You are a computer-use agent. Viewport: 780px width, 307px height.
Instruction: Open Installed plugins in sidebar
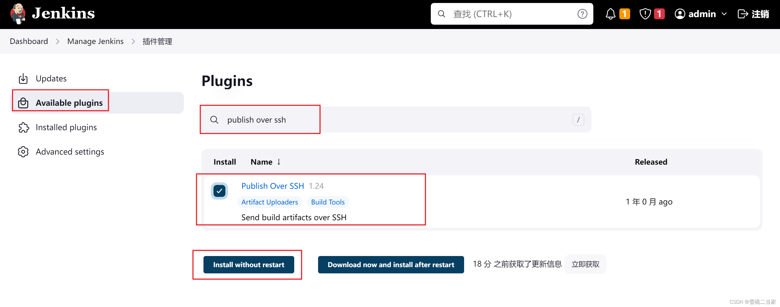(x=98, y=127)
